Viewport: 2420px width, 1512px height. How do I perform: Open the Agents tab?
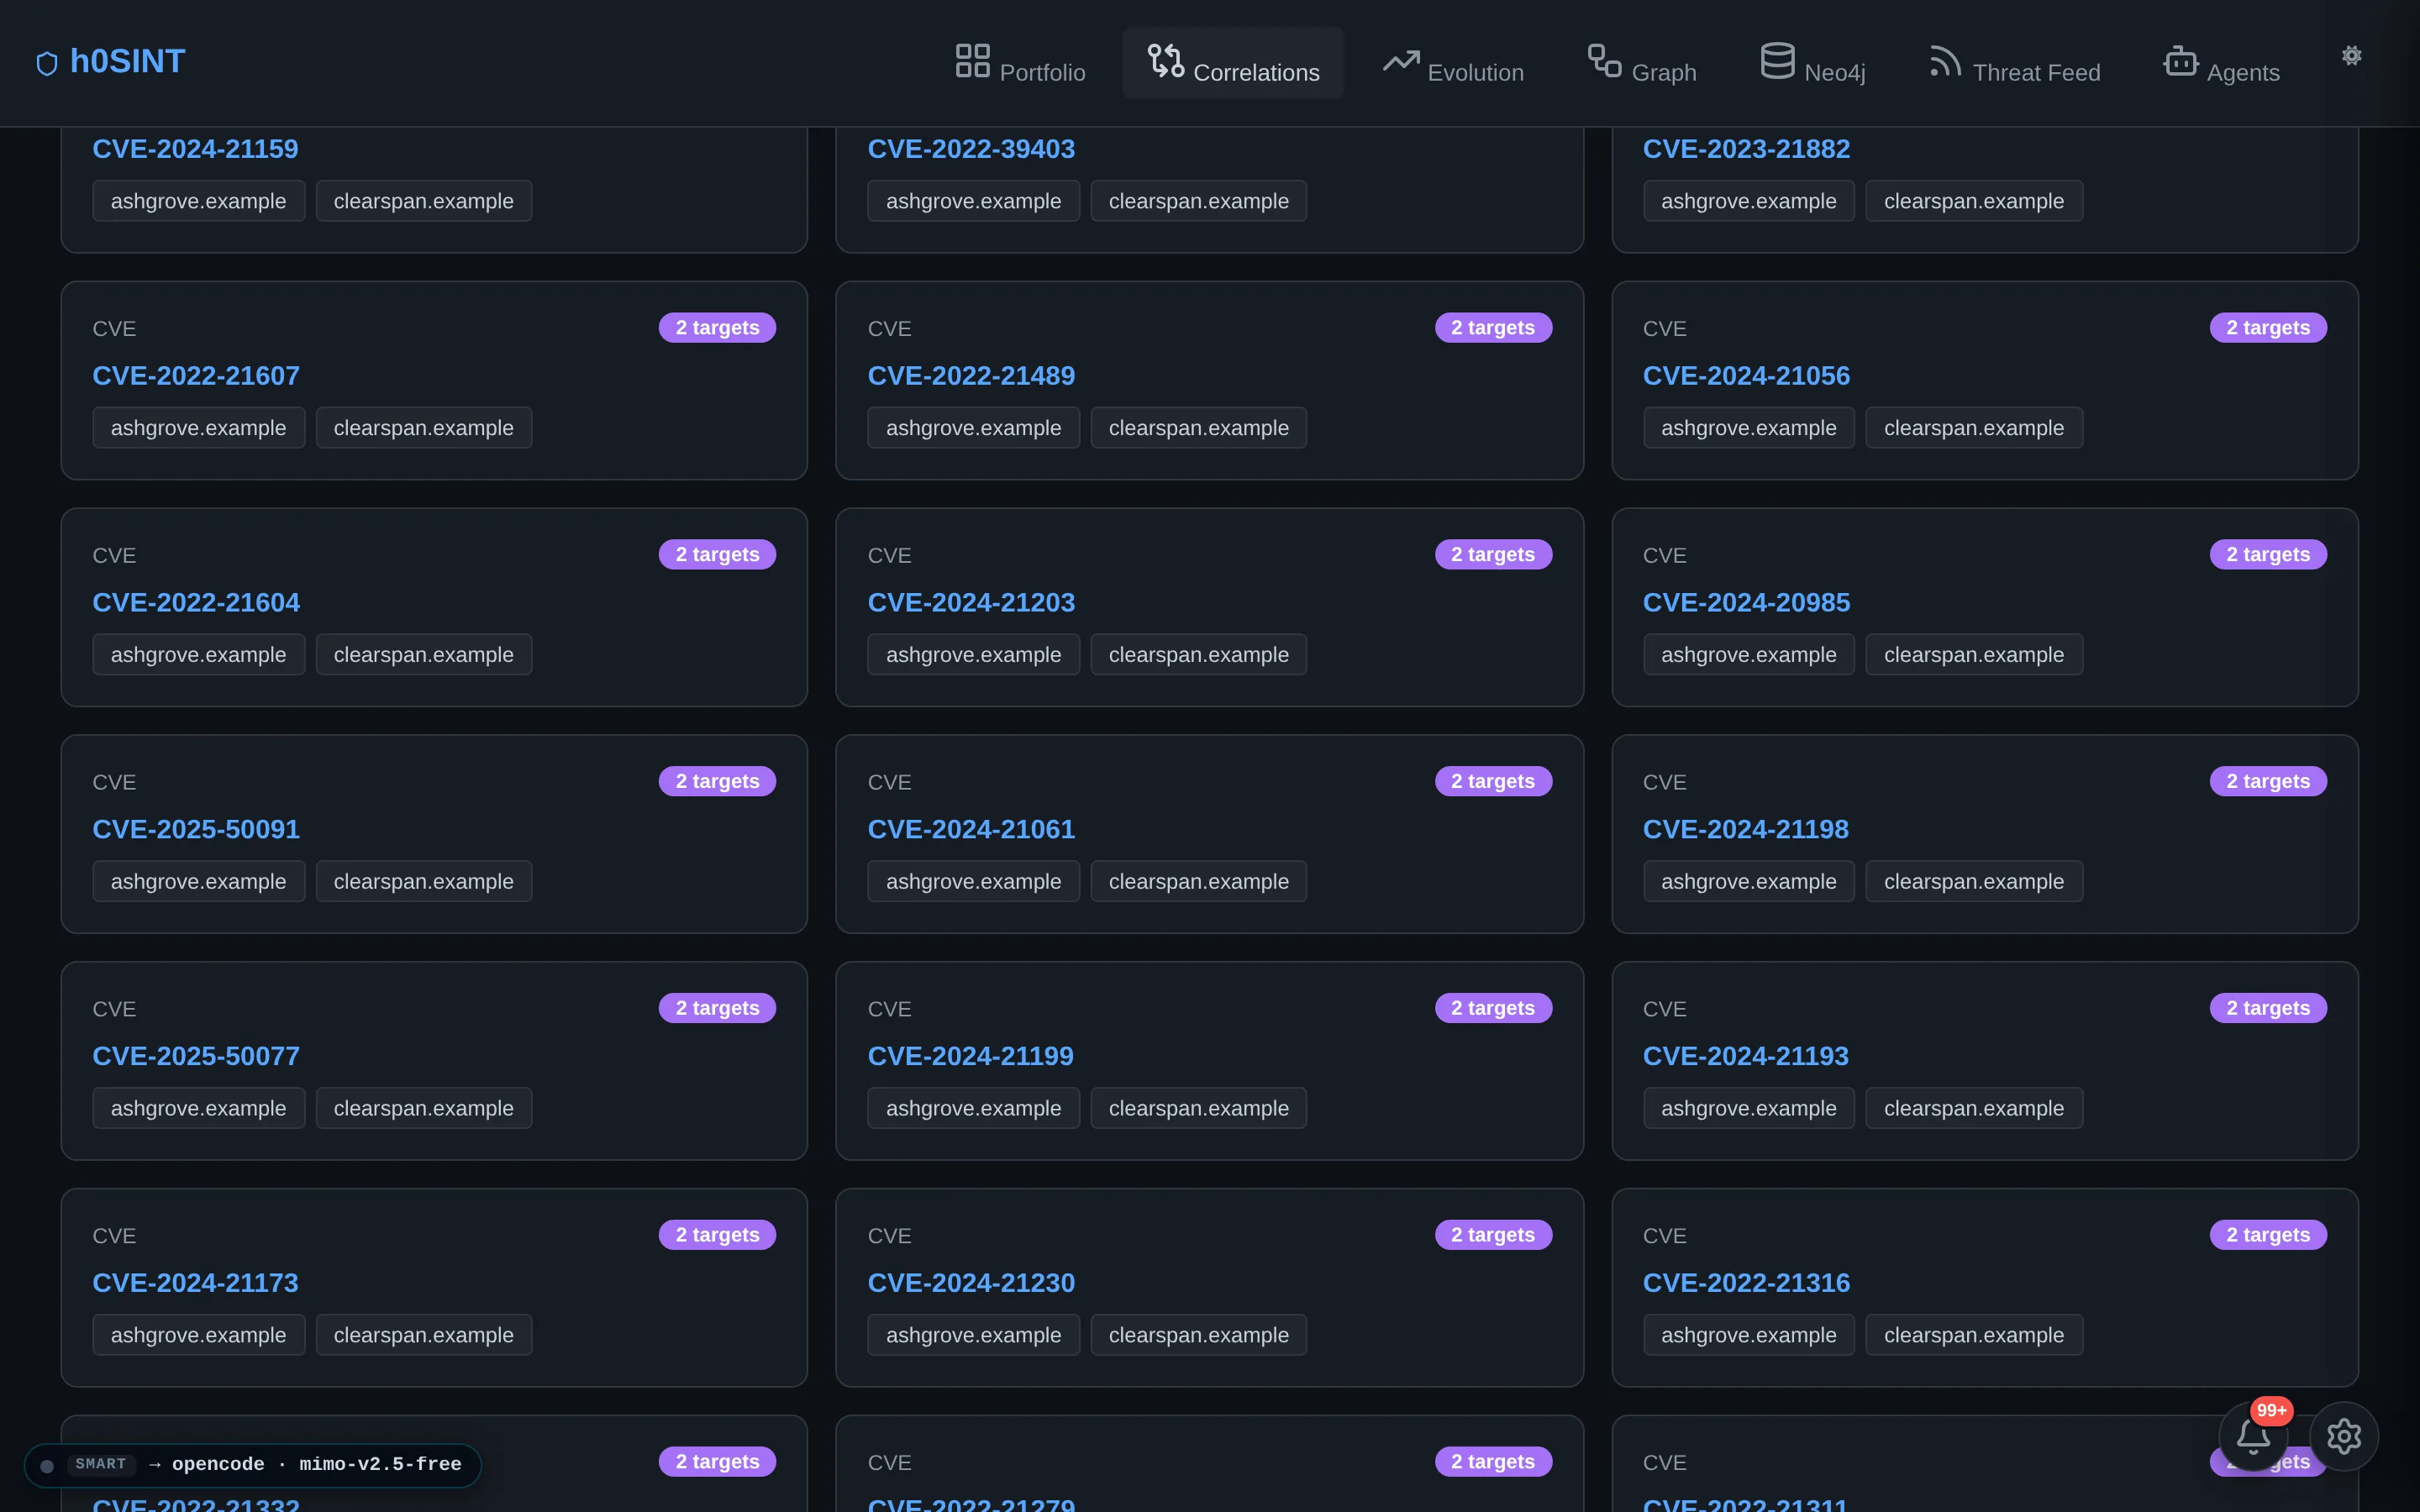[2221, 62]
